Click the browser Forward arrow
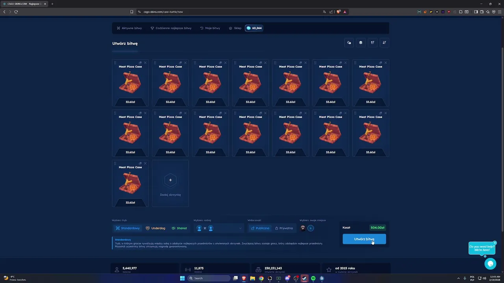 pos(10,12)
